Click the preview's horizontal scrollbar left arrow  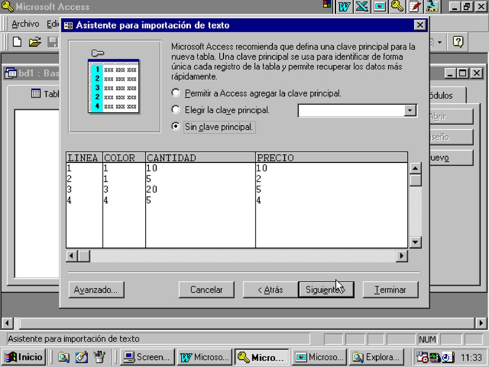72,256
